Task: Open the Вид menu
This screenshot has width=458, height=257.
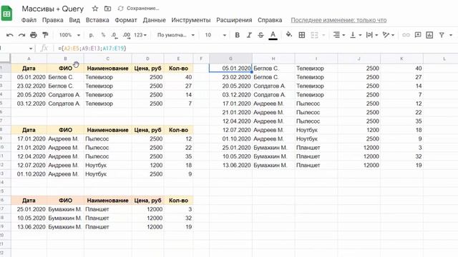Action: [x=74, y=20]
